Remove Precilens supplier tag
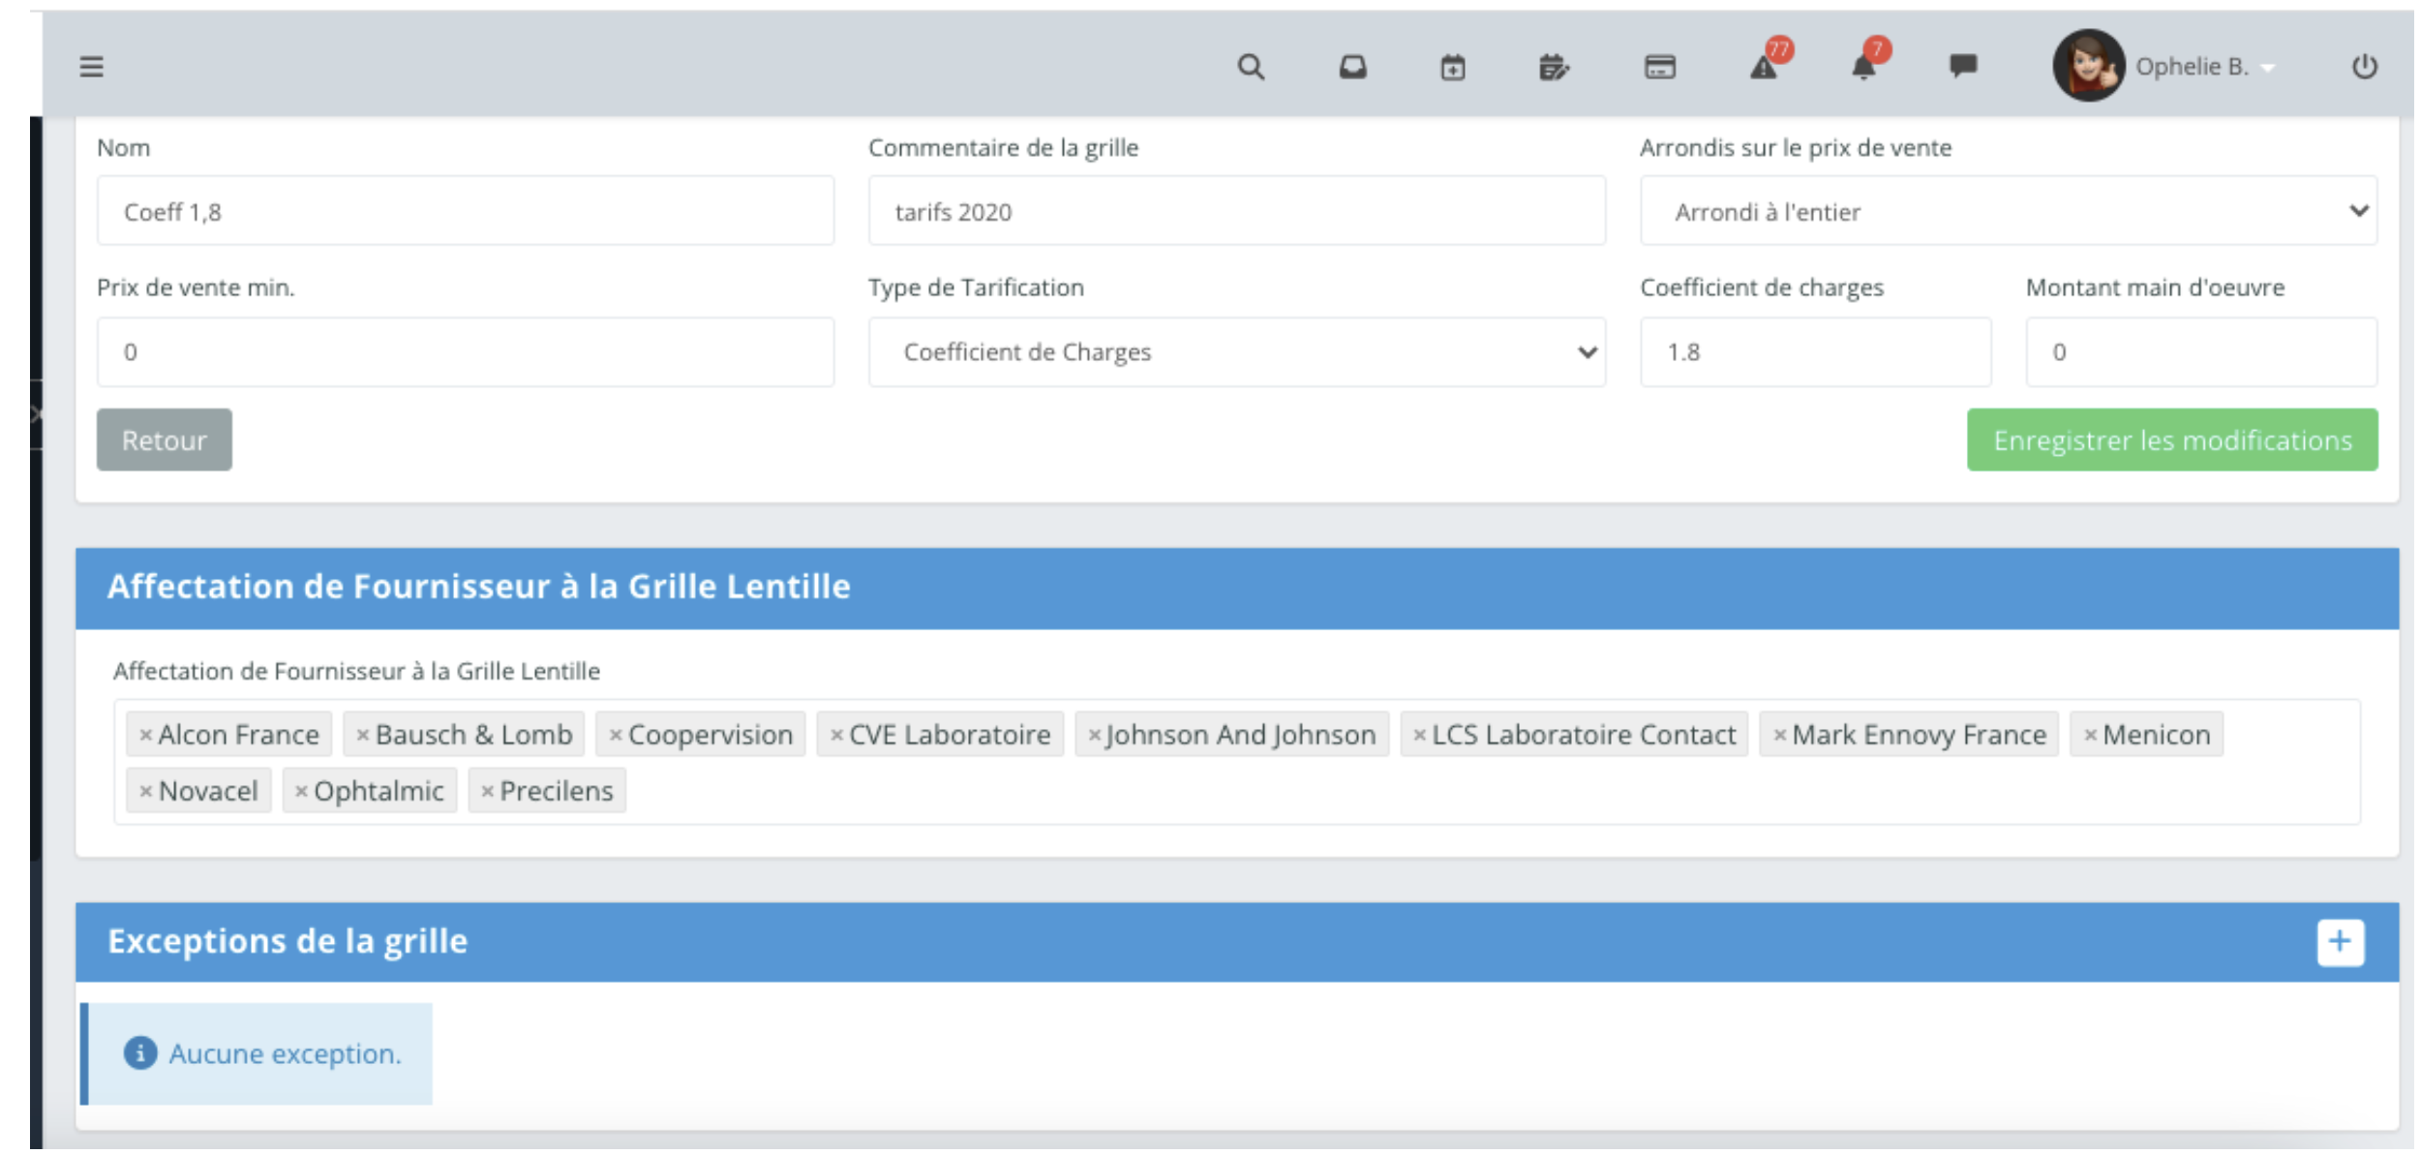Viewport: 2420px width, 1154px height. coord(487,792)
